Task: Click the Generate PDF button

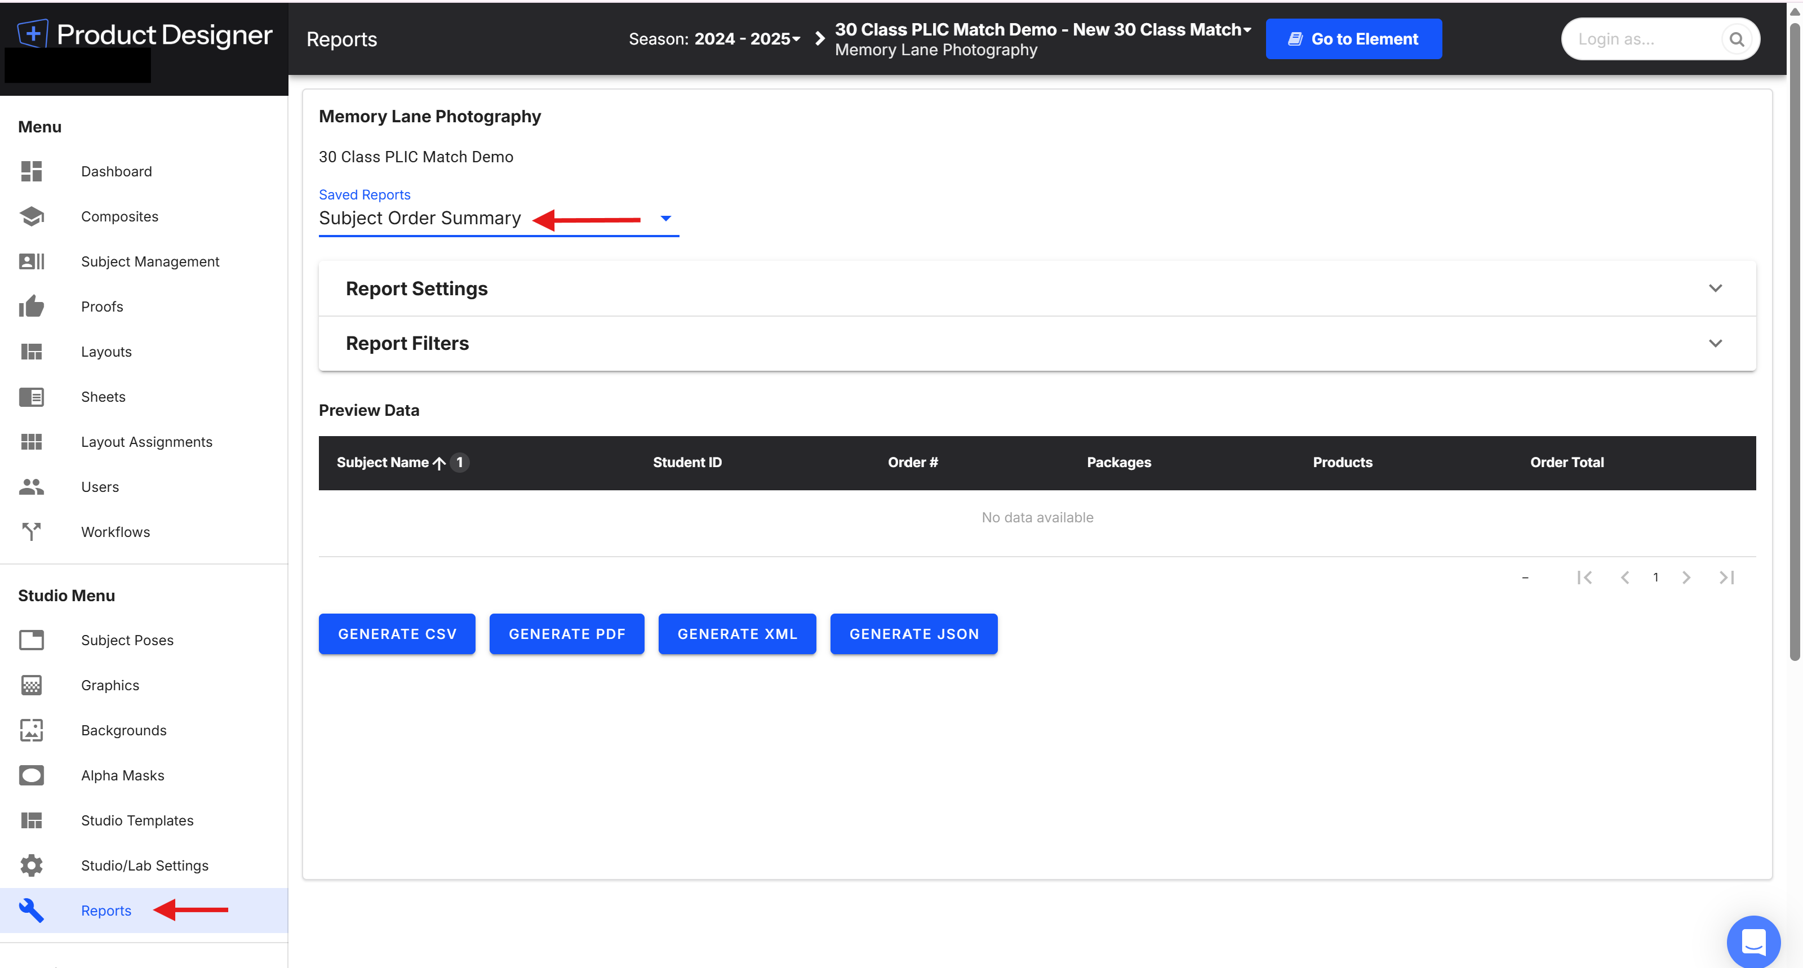Action: coord(566,633)
